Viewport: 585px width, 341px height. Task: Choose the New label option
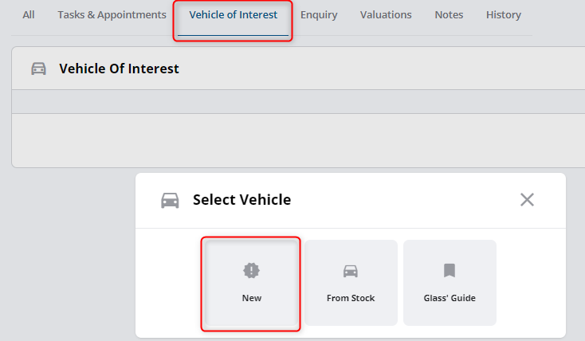252,298
